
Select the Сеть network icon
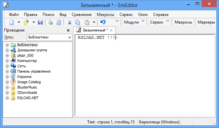click(x=13, y=66)
